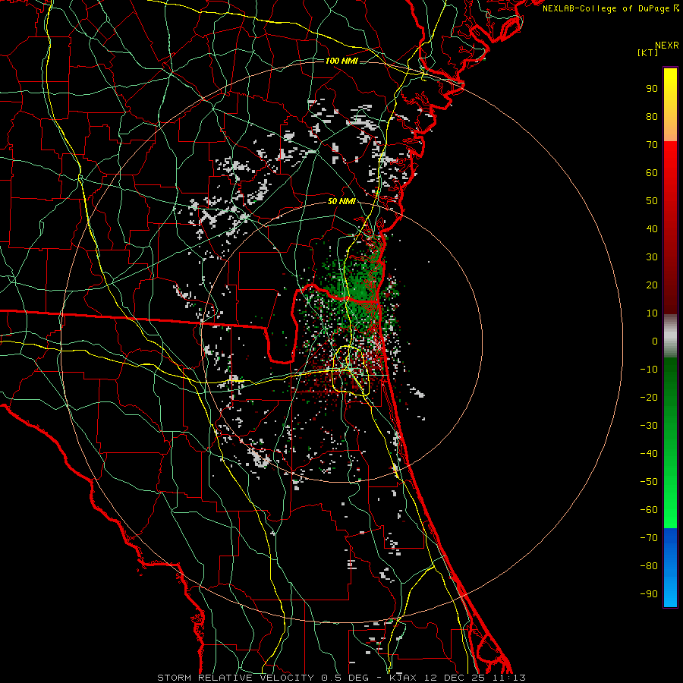Click the "50 NMI" range ring label

pos(341,201)
